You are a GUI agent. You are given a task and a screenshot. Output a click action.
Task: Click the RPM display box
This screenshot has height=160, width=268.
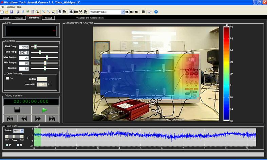click(31, 31)
